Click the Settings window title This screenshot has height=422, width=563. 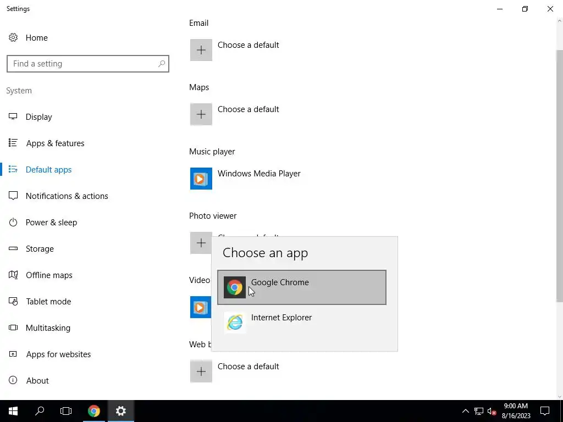(18, 9)
